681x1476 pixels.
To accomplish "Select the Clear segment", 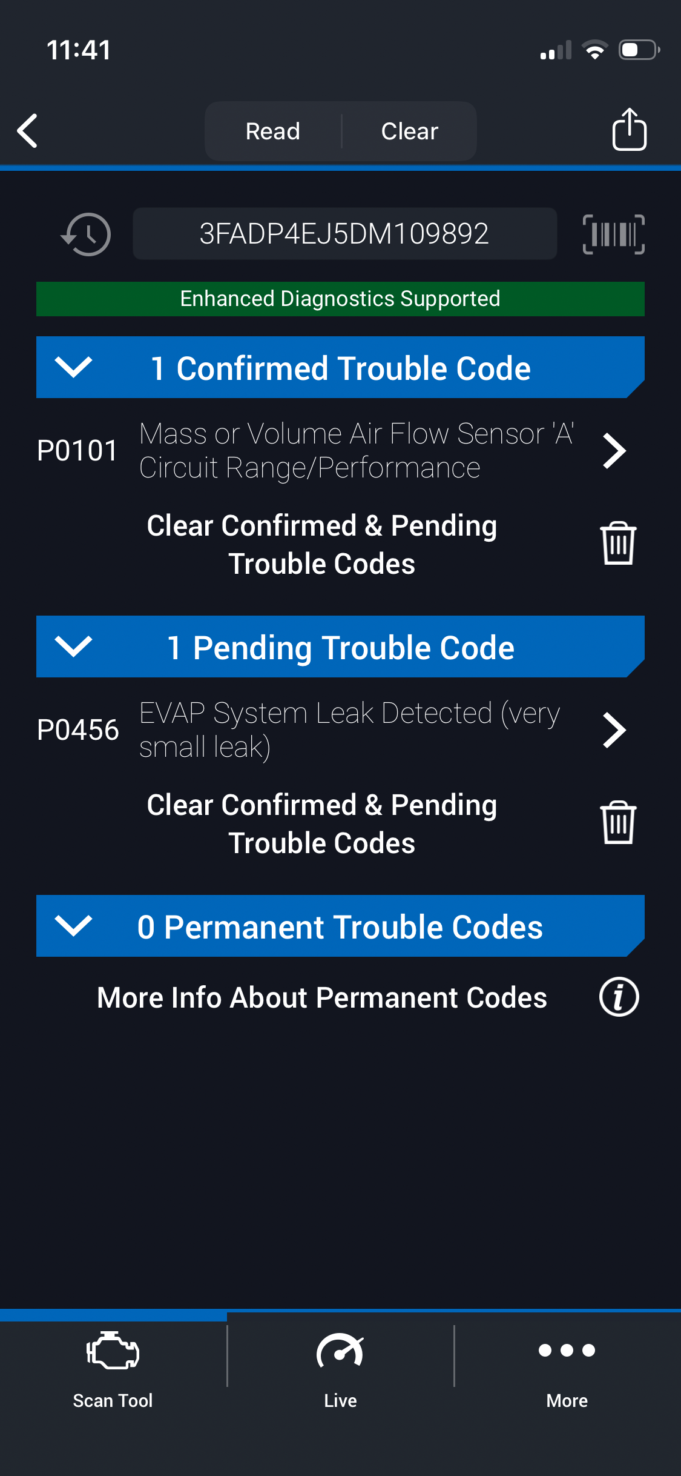I will 409,131.
